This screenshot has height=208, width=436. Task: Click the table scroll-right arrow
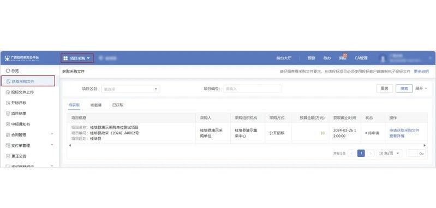[425, 145]
